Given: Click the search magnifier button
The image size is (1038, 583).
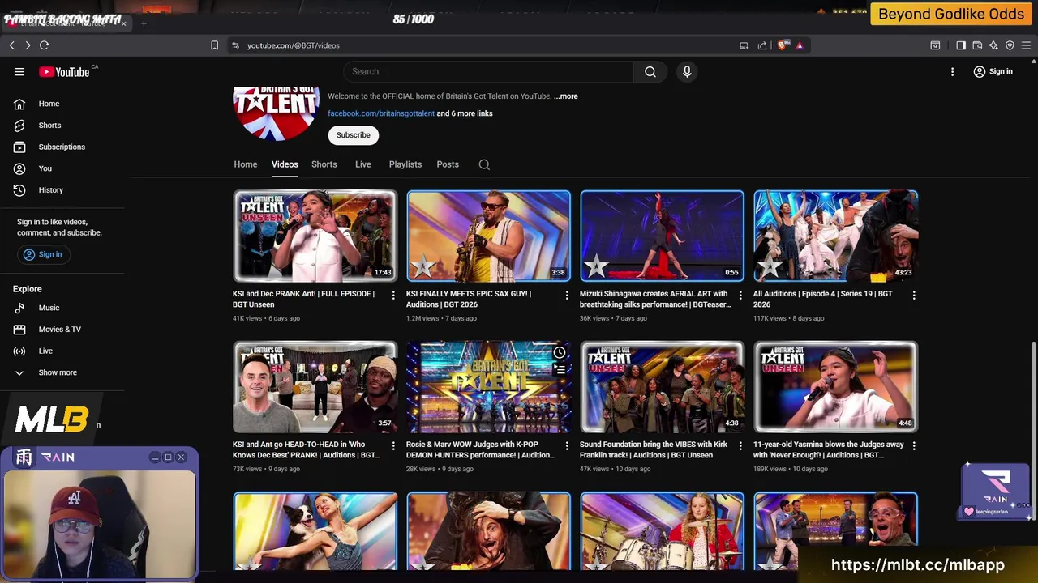Looking at the screenshot, I should 650,71.
